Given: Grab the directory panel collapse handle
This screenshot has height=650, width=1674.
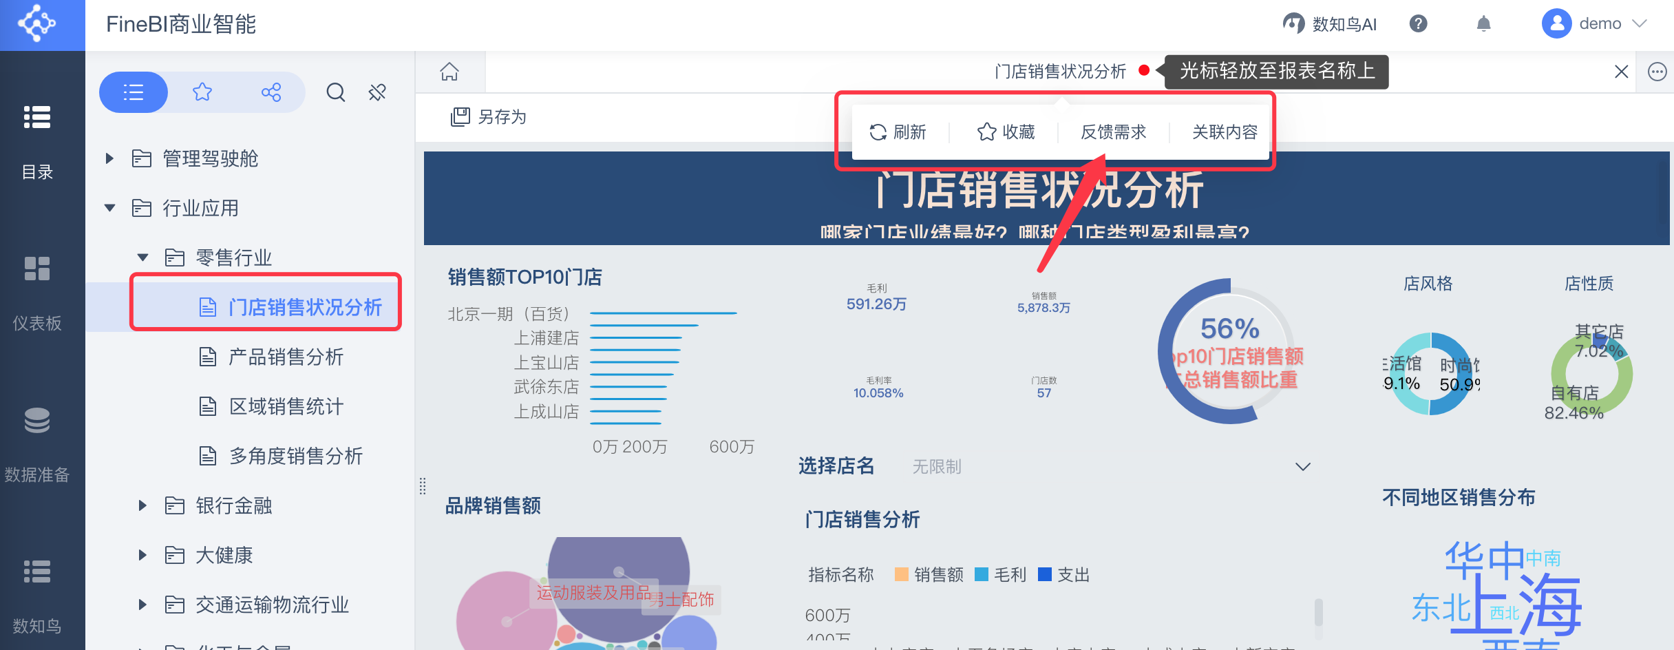Looking at the screenshot, I should 423,486.
